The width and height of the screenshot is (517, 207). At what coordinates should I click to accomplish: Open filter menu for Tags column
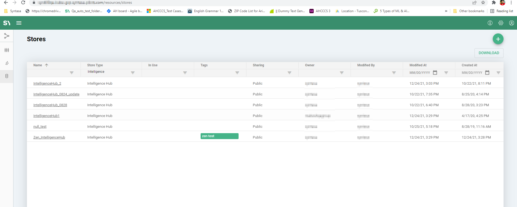tap(237, 73)
